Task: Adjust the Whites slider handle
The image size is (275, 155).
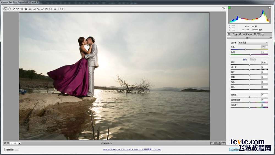Action: 249,85
